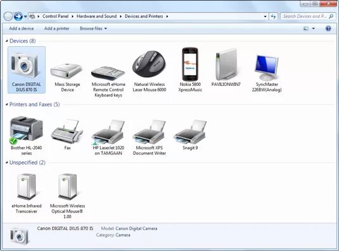Select Microsoft eHome Remote Control Keyboard keys
The image size is (339, 251).
(108, 82)
